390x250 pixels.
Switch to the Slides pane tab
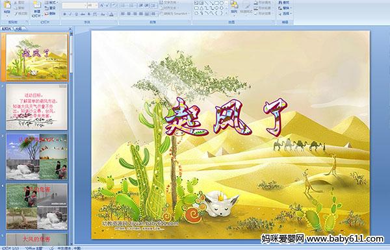click(x=6, y=29)
